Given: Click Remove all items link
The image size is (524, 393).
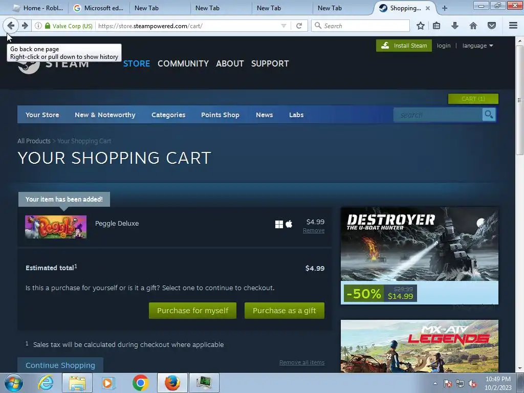Looking at the screenshot, I should [x=302, y=362].
